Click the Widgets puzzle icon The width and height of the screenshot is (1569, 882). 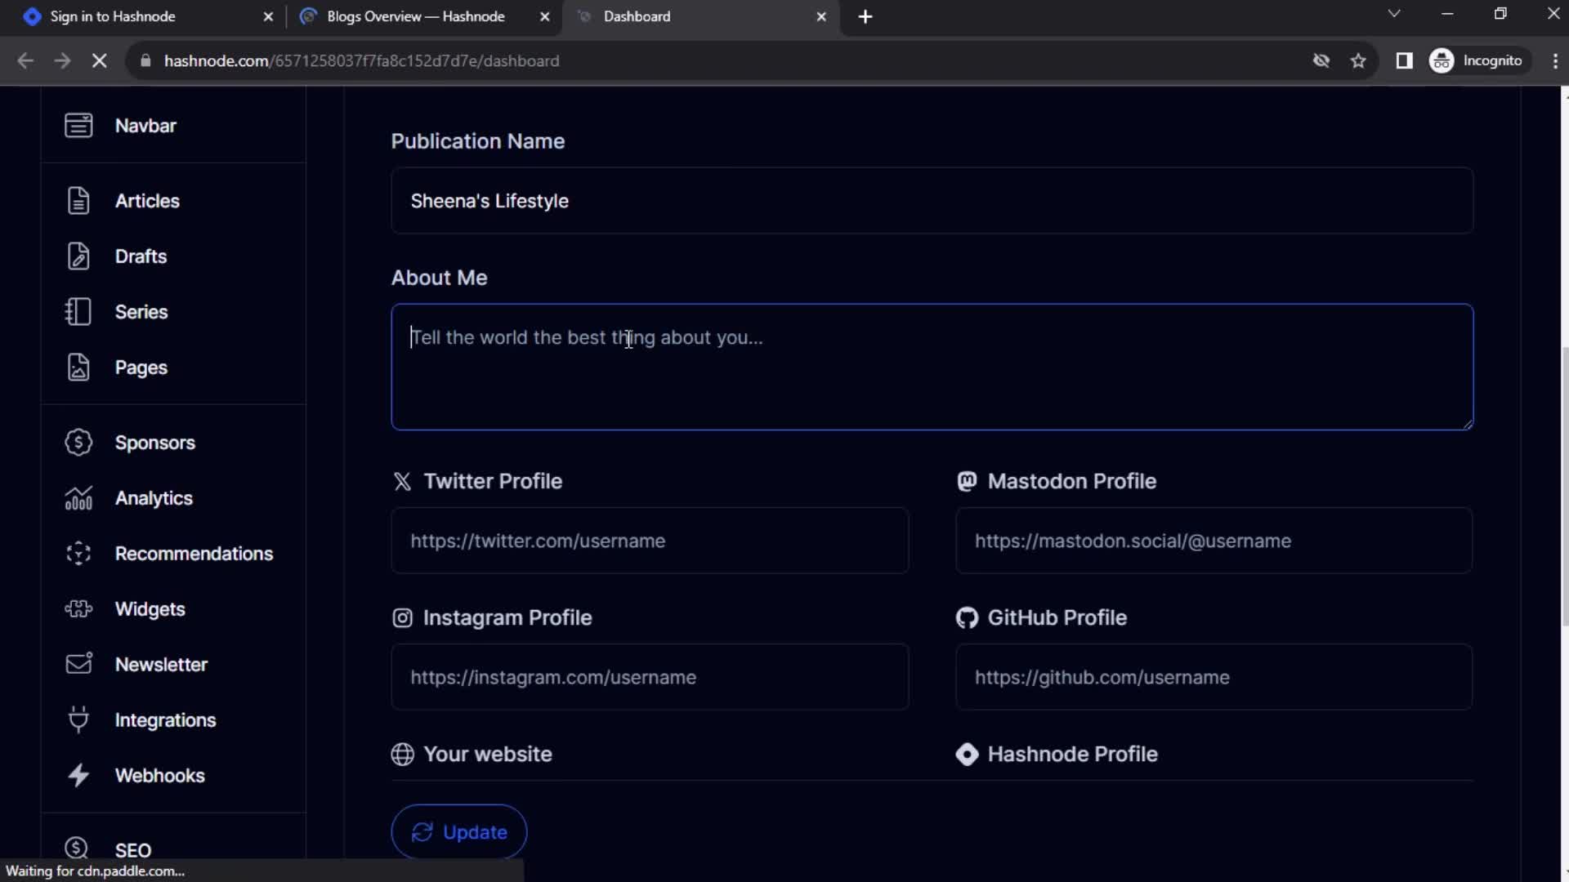point(78,609)
